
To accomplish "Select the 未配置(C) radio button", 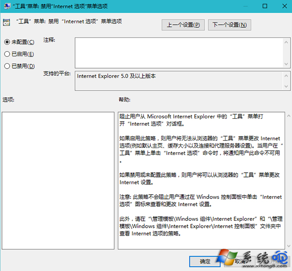I will click(7, 42).
